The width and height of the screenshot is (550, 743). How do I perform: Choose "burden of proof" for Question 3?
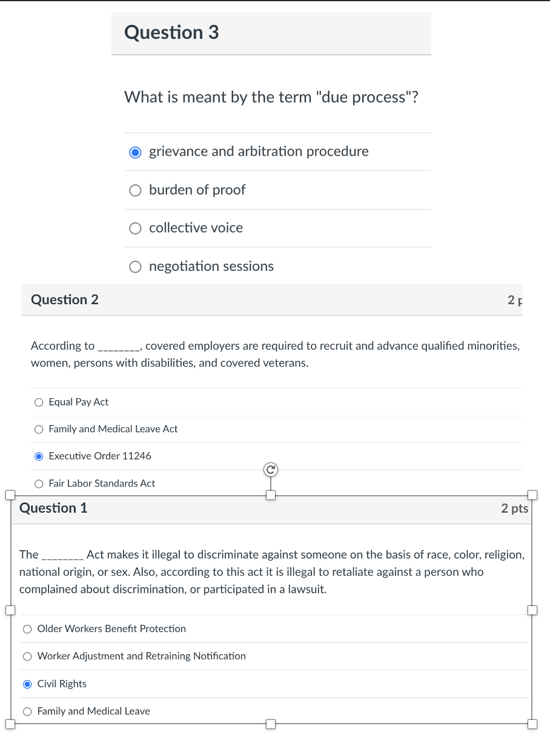[135, 190]
